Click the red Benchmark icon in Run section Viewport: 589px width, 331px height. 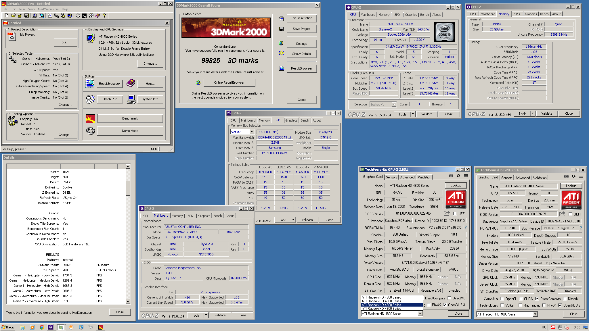[90, 118]
